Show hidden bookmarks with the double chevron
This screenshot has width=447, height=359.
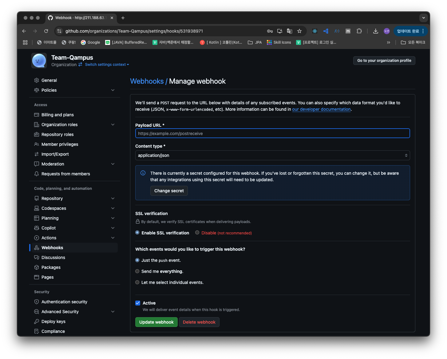pos(389,42)
